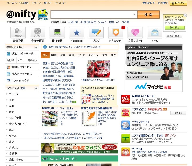The width and height of the screenshot is (192, 166).
Task: Click the ニフティクラウド icon
Action: [9, 81]
